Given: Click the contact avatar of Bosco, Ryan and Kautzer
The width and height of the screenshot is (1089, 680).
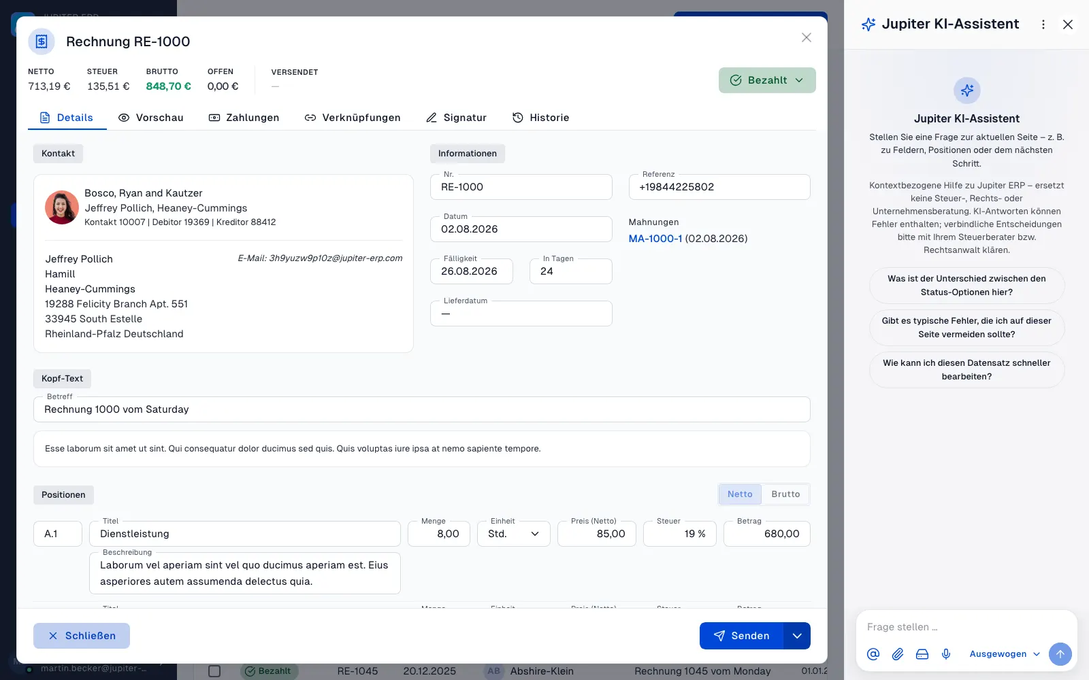Looking at the screenshot, I should 62,207.
